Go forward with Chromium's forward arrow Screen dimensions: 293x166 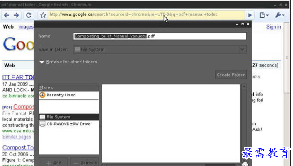(x=17, y=15)
